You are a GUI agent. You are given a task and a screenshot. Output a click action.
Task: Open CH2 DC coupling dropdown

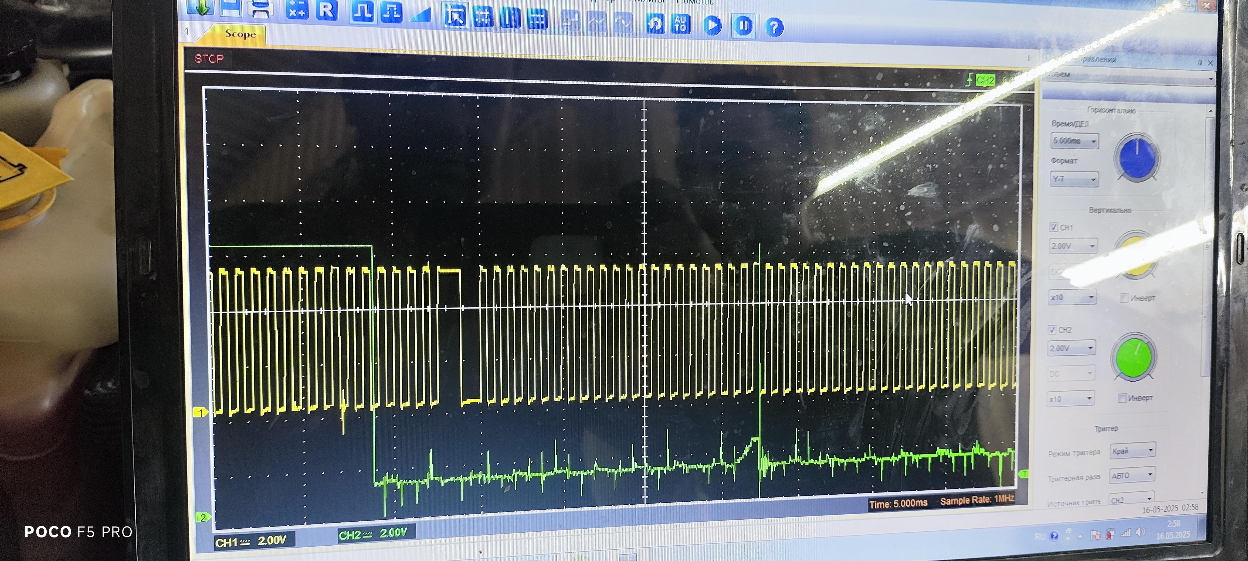(1071, 373)
